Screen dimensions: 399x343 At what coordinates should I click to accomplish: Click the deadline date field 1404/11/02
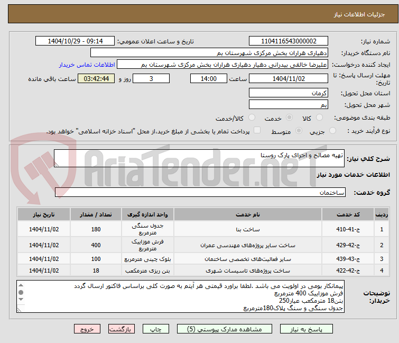click(x=289, y=78)
